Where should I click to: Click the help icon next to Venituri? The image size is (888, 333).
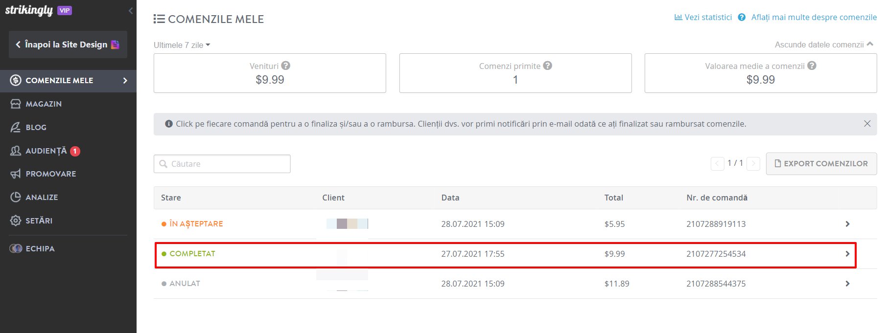286,66
